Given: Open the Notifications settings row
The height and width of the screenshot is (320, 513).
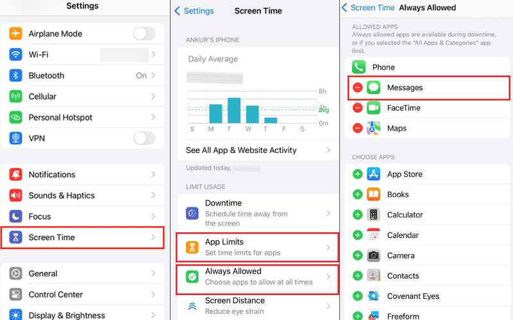Looking at the screenshot, I should point(83,174).
